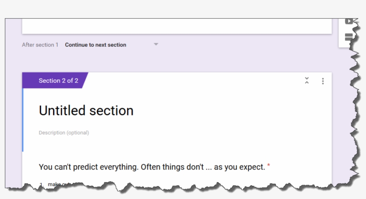Click the Add video icon in side toolbar
The width and height of the screenshot is (366, 199).
(349, 21)
